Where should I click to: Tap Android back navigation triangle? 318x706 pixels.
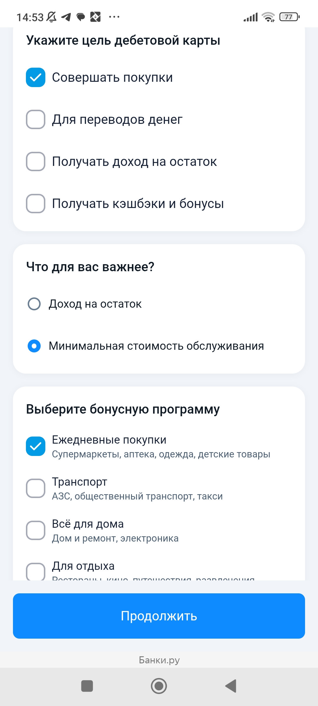(x=231, y=686)
